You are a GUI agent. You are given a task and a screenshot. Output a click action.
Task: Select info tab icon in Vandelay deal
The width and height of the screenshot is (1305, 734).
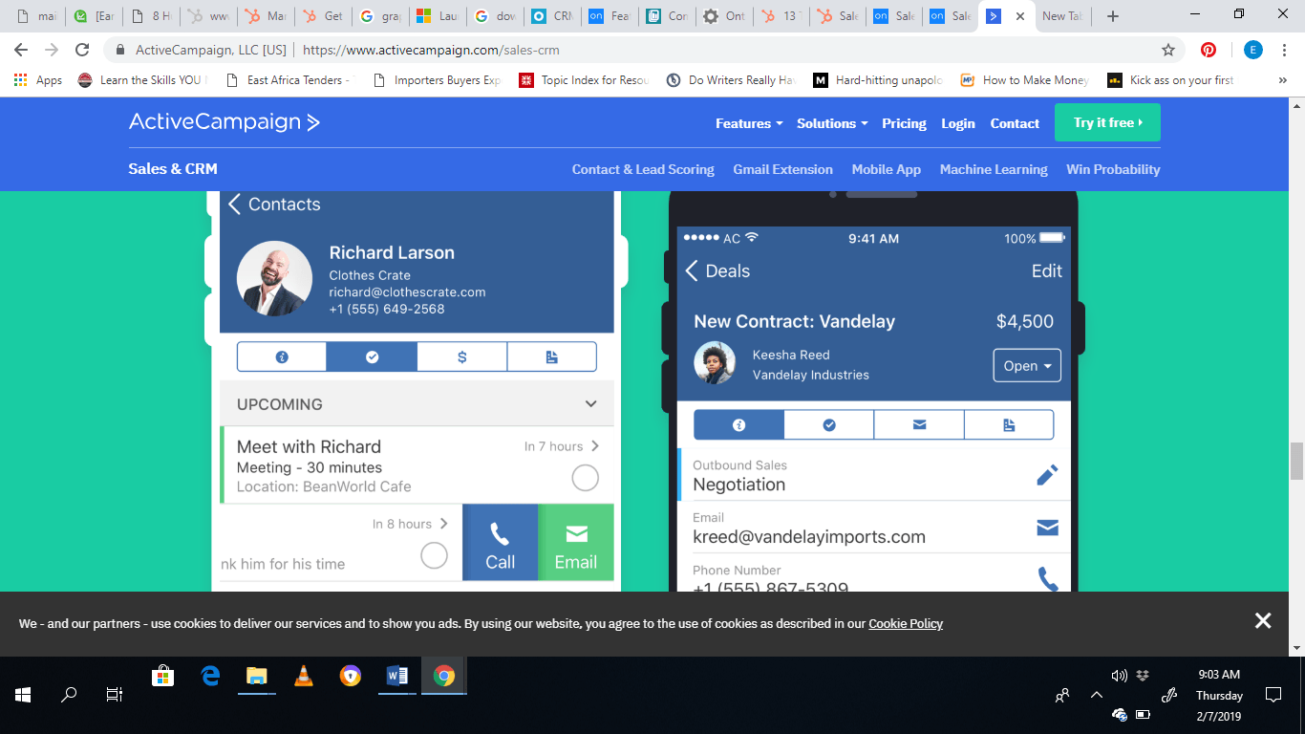738,424
